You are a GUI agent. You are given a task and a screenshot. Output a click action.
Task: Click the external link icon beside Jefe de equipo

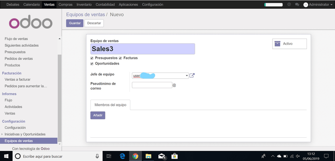pyautogui.click(x=192, y=76)
